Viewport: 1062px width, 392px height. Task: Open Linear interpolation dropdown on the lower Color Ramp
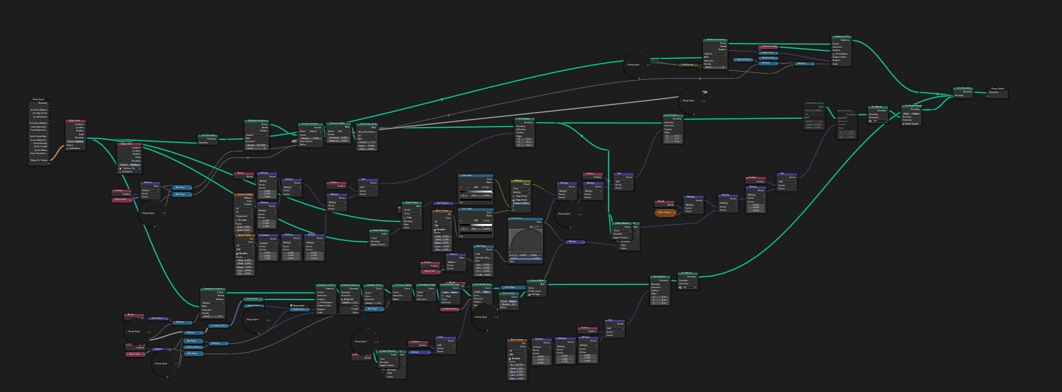pyautogui.click(x=486, y=221)
